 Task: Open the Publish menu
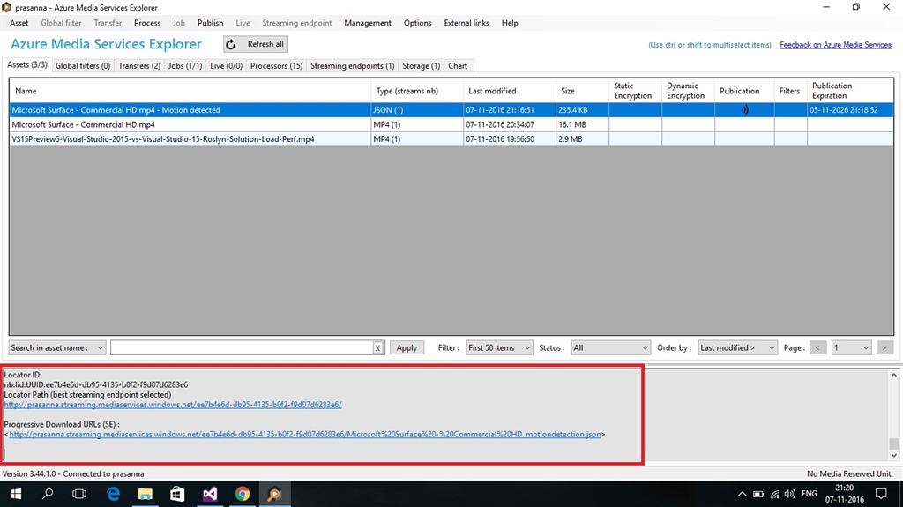210,23
